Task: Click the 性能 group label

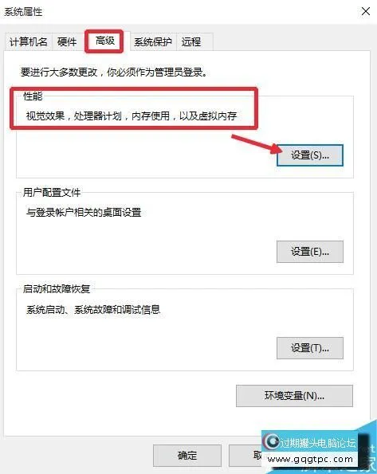Action: tap(33, 96)
